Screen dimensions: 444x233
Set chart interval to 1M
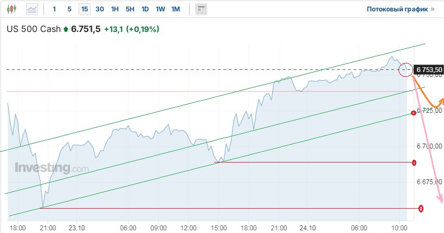click(176, 9)
